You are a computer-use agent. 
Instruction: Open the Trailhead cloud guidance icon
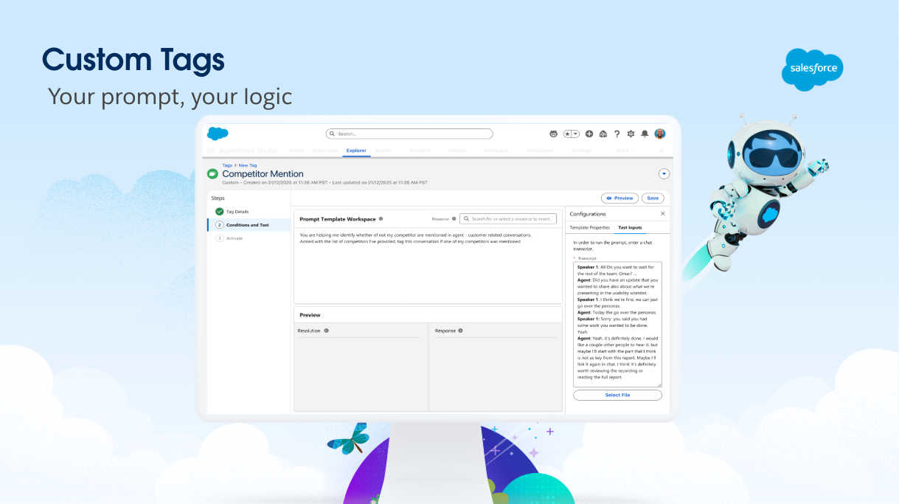coord(603,134)
